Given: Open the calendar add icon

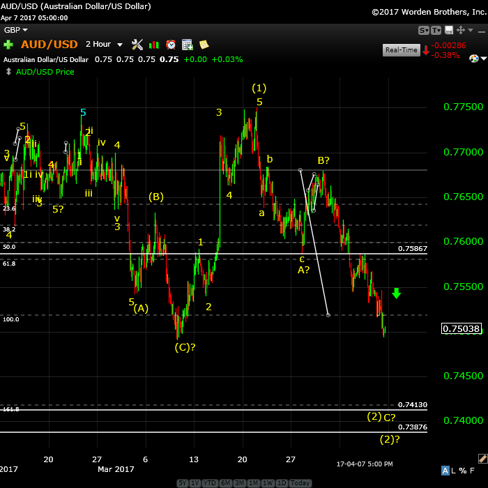Looking at the screenshot, I should point(188,45).
